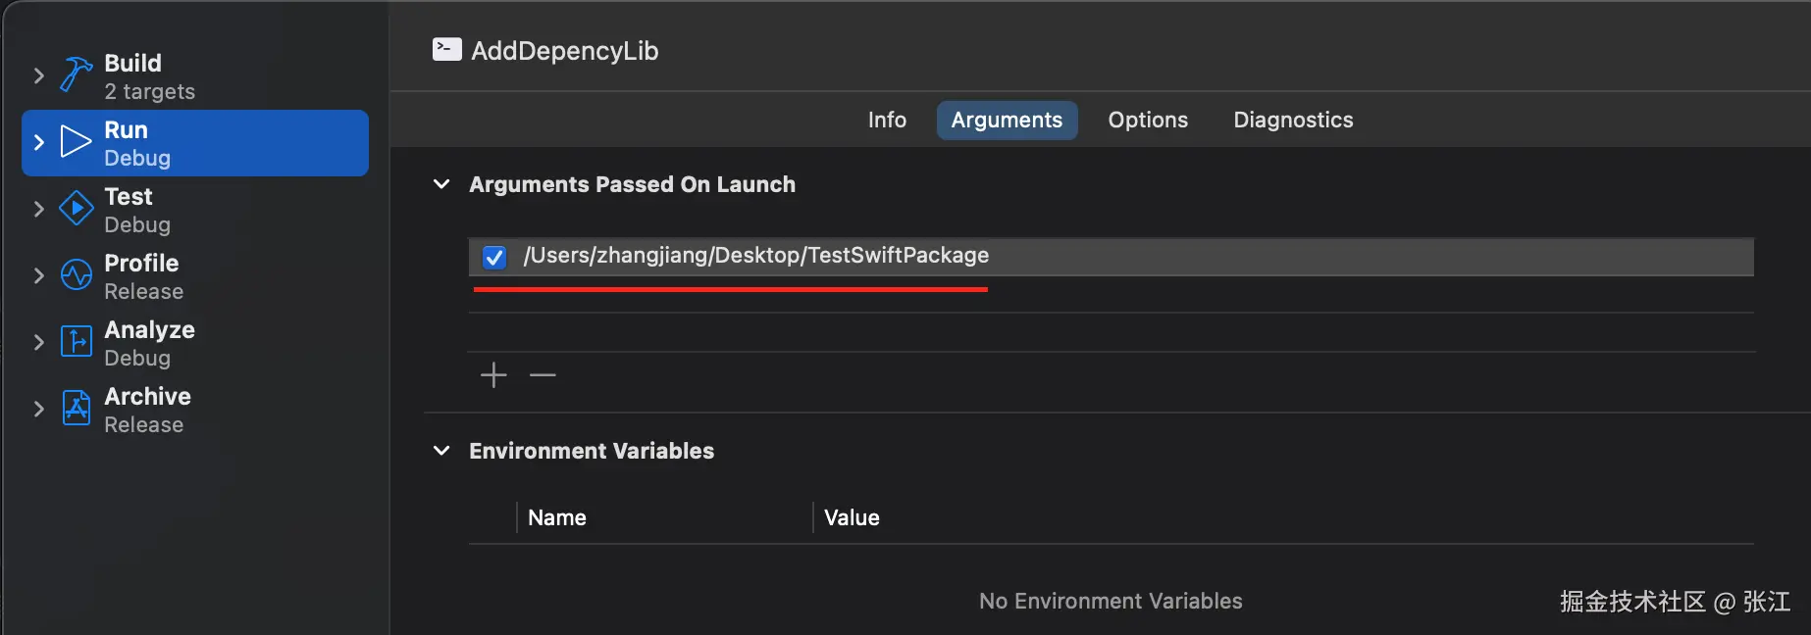
Task: Expand the Archive action chevron
Action: tap(39, 409)
